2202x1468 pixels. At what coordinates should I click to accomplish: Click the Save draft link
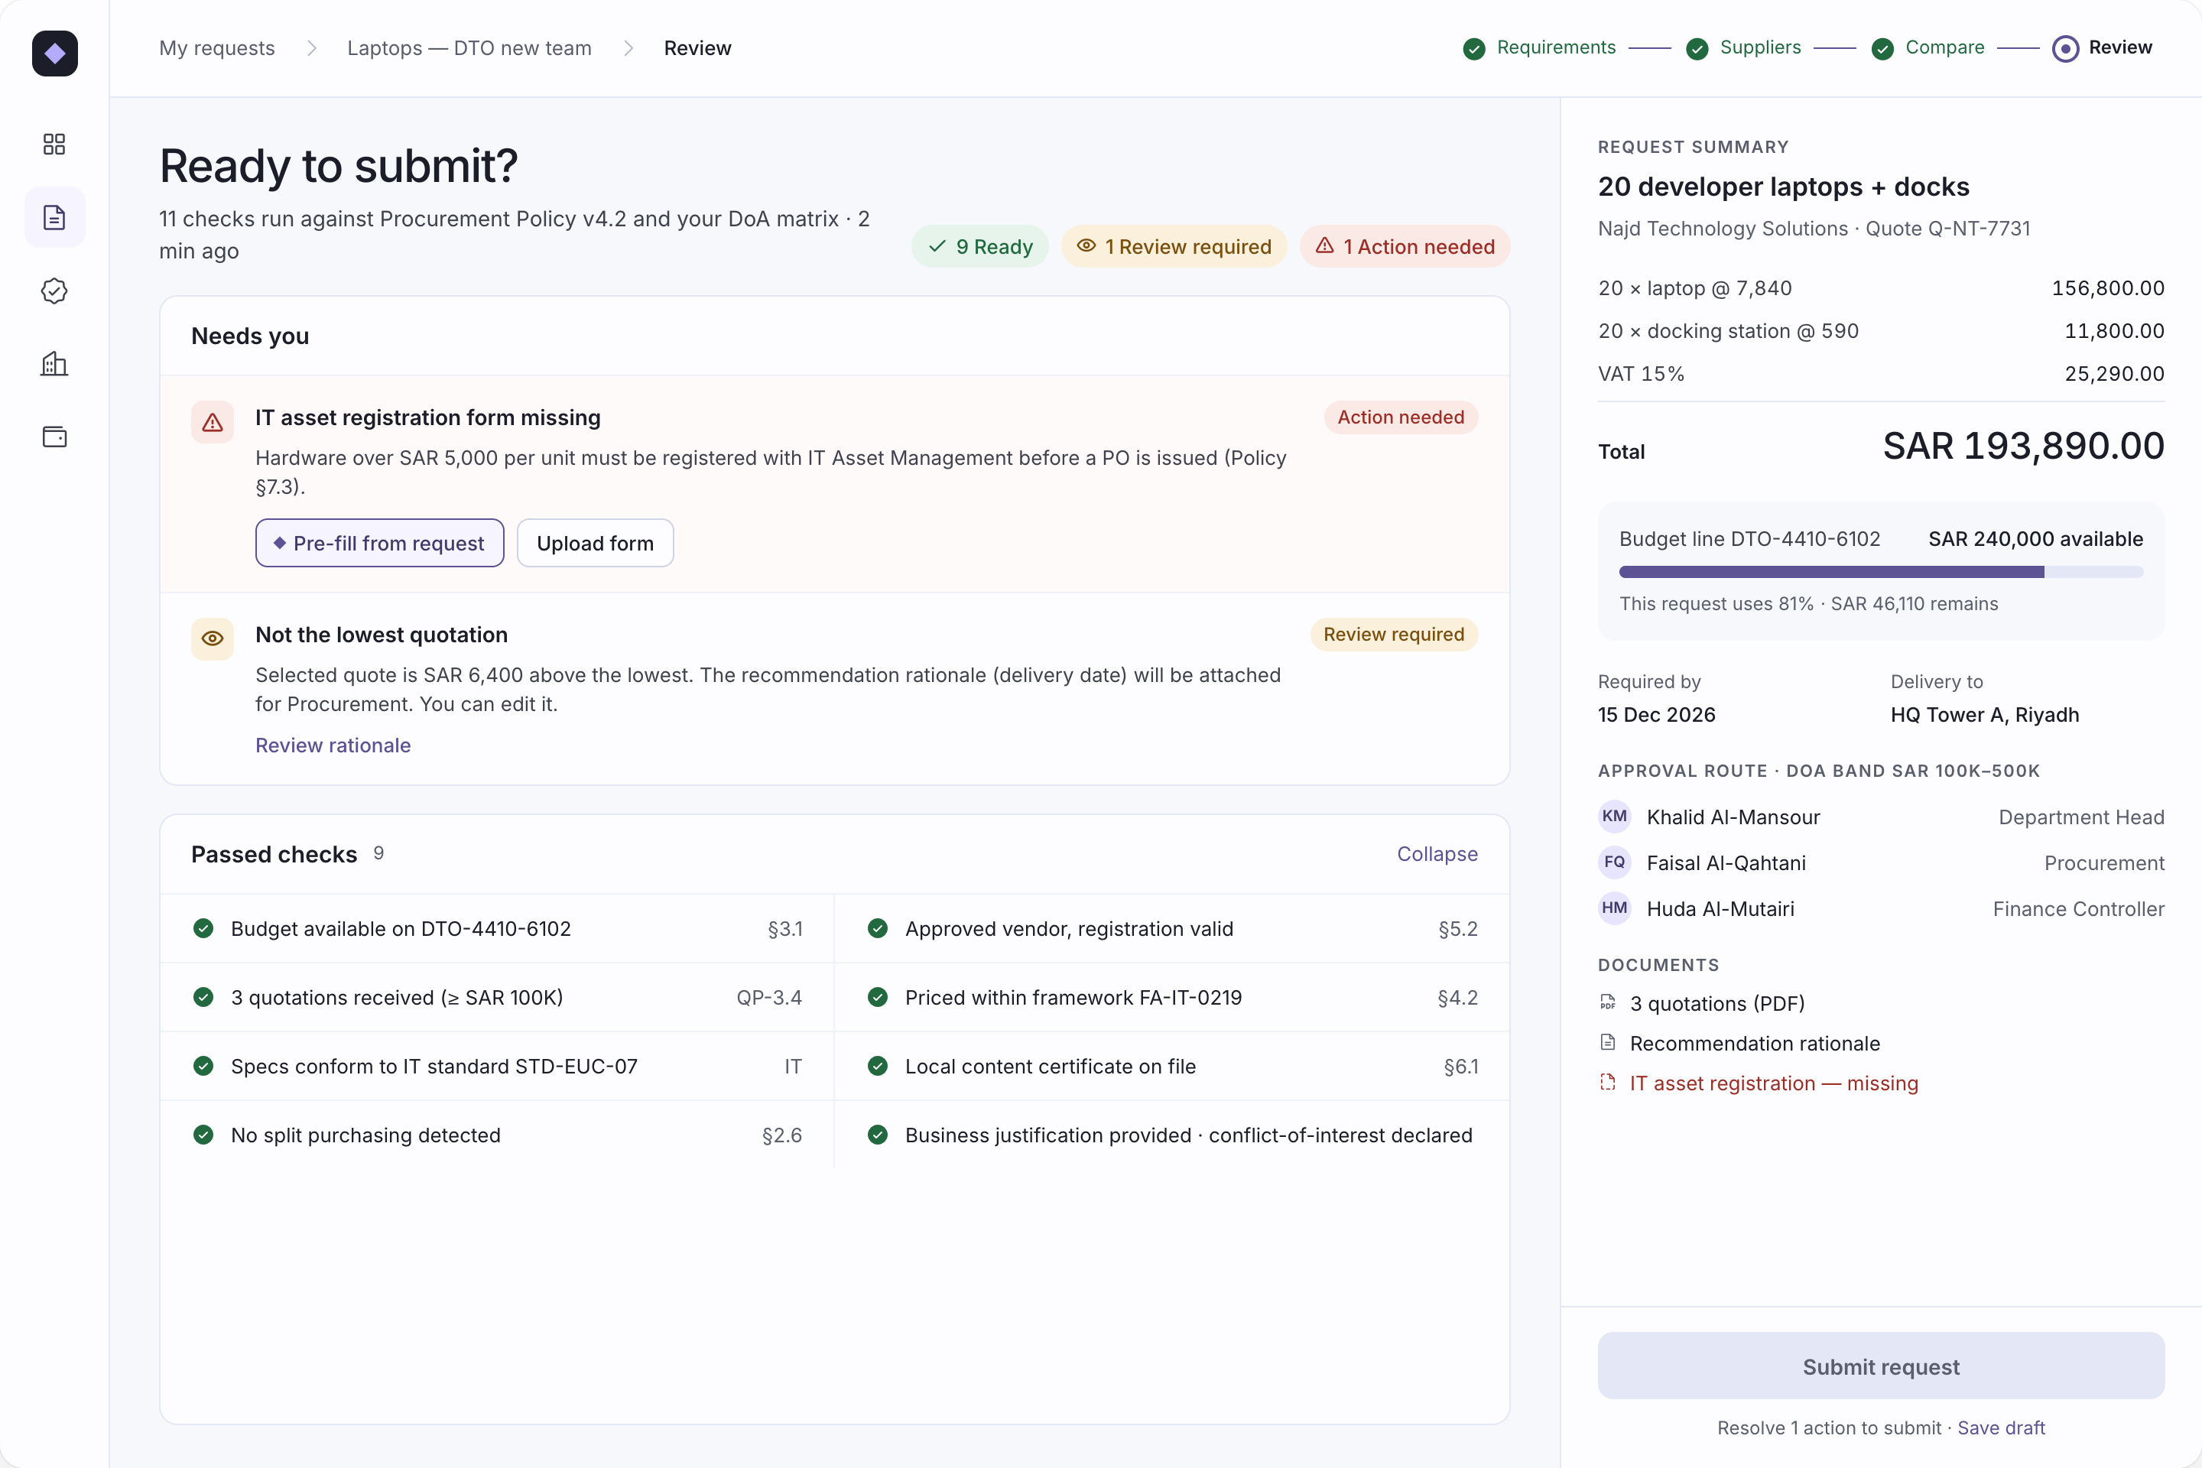click(x=2001, y=1427)
